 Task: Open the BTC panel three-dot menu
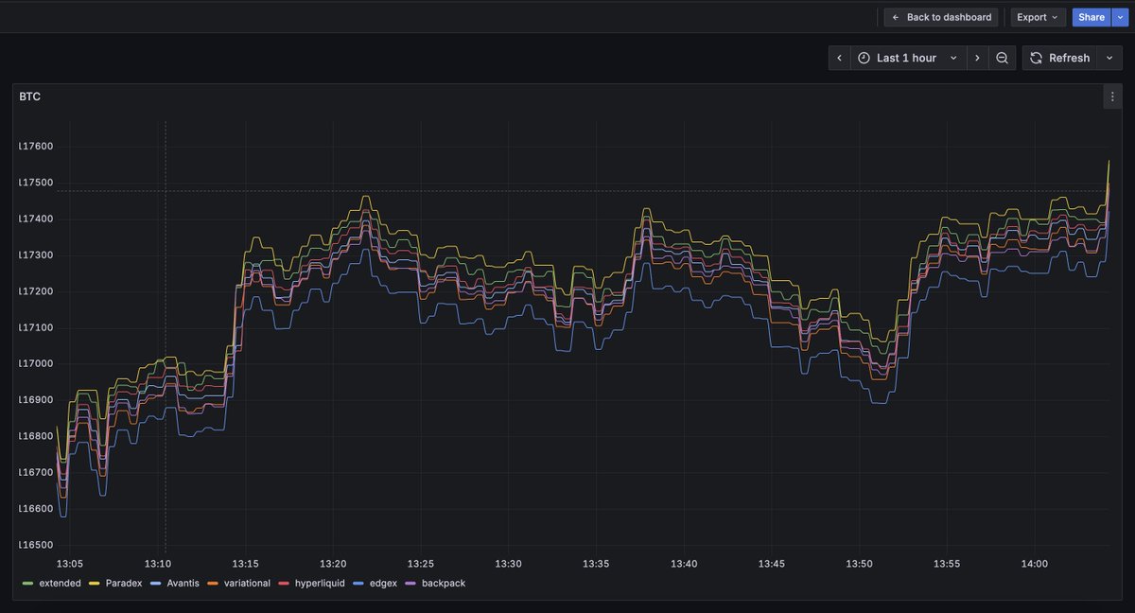[1112, 96]
